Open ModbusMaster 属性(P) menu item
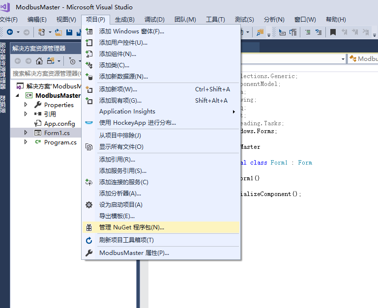378x308 pixels. [x=134, y=253]
